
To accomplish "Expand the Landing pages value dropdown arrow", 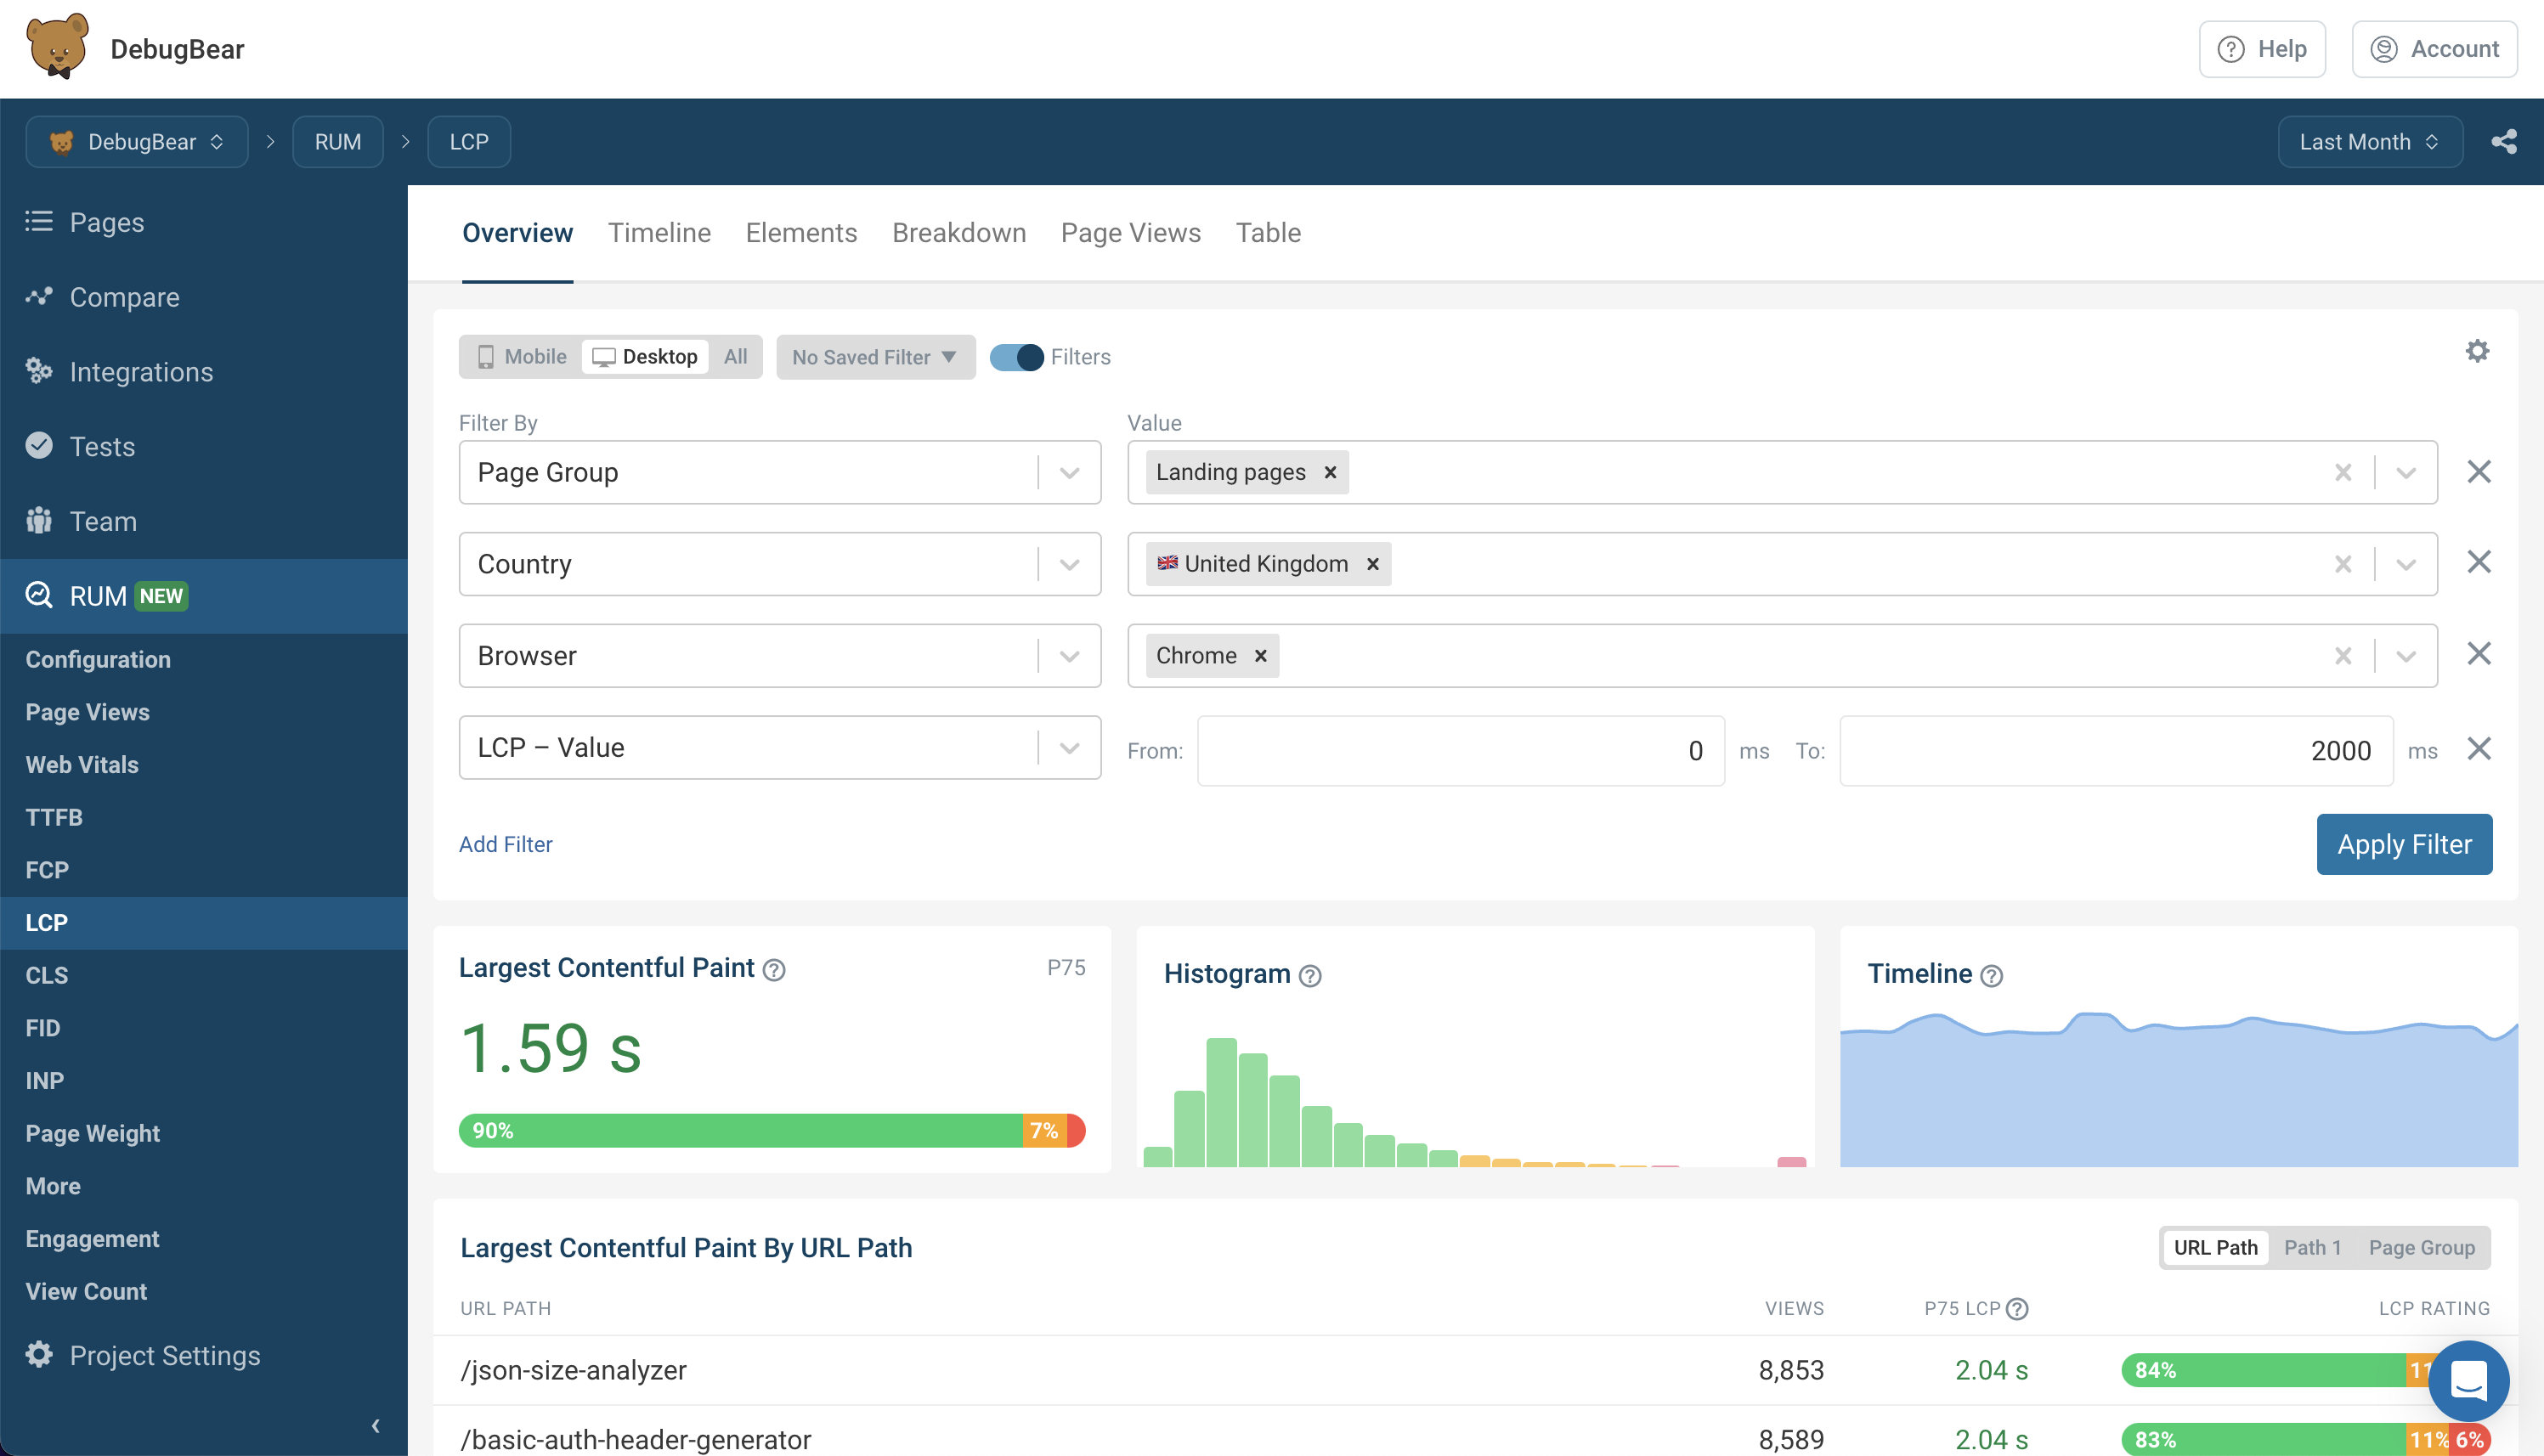I will pos(2406,472).
